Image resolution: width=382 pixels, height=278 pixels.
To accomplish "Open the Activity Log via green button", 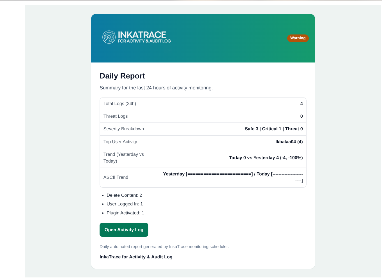I will [124, 230].
